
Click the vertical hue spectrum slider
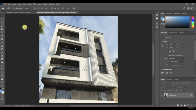(193, 22)
